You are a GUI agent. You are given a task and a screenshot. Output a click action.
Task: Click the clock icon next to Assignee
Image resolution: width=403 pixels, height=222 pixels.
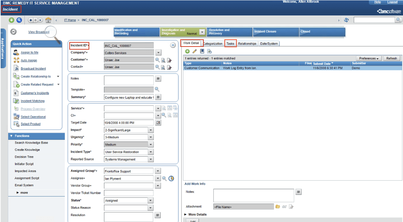(171, 178)
